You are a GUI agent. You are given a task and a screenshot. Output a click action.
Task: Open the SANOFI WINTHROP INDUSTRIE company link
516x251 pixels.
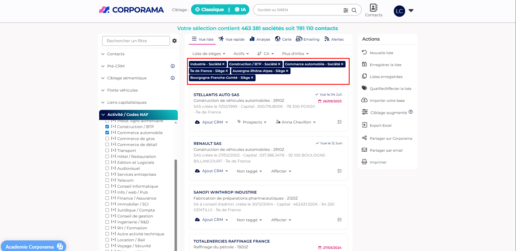click(225, 192)
